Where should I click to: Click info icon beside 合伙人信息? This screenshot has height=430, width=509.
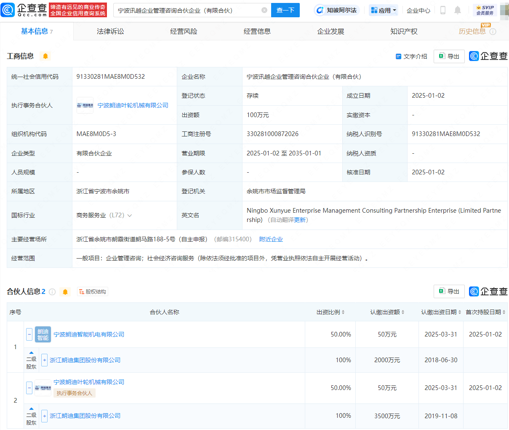click(52, 292)
